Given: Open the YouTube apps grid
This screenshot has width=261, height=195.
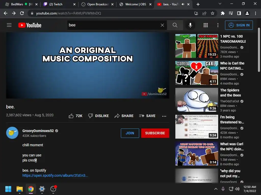Looking at the screenshot, I should [x=206, y=25].
